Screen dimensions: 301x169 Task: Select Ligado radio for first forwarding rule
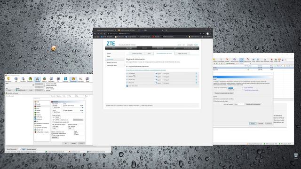point(156,74)
